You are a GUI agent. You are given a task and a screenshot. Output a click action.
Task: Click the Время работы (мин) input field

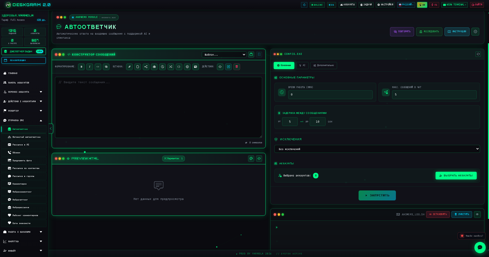click(x=330, y=95)
